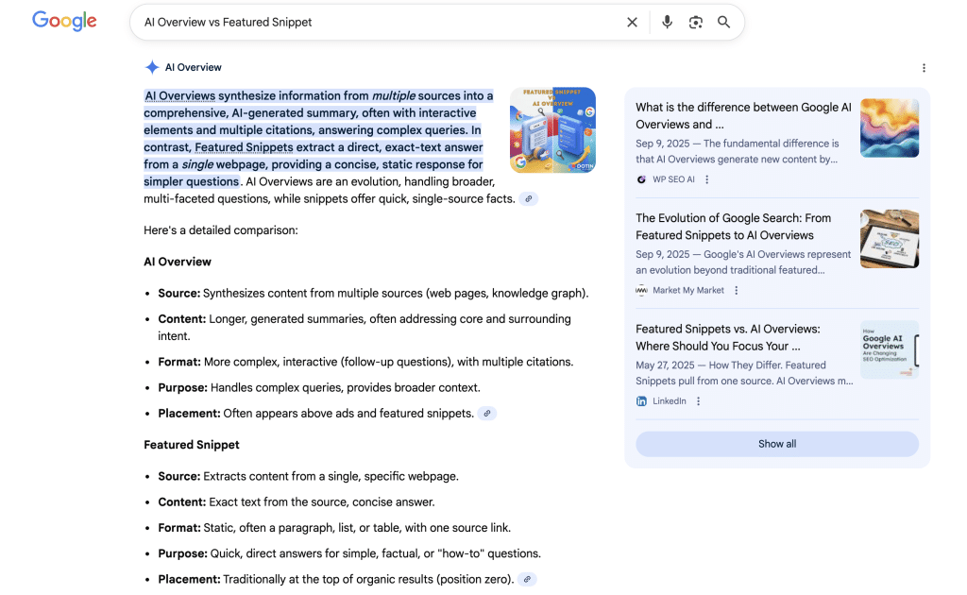The width and height of the screenshot is (967, 595).
Task: Click 'Handles complex queries' Purpose bullet
Action: (x=319, y=388)
